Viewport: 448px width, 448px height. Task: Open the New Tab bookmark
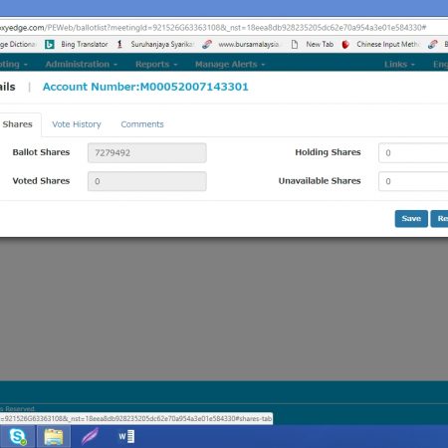tap(313, 44)
